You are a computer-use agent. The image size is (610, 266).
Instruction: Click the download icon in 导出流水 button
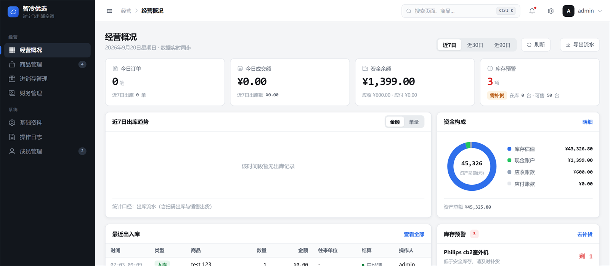[x=568, y=45]
